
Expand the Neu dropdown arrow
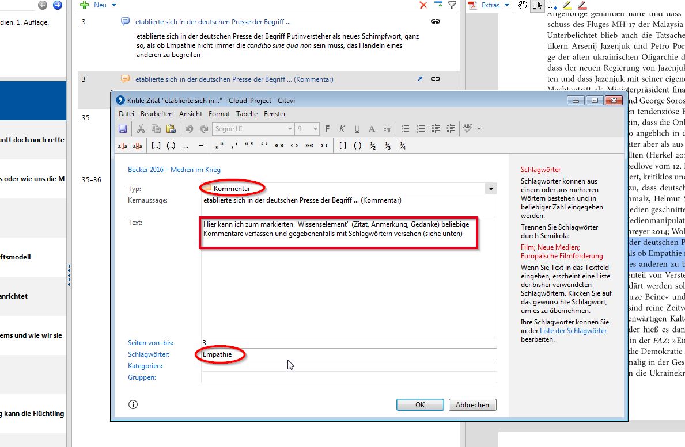point(113,5)
